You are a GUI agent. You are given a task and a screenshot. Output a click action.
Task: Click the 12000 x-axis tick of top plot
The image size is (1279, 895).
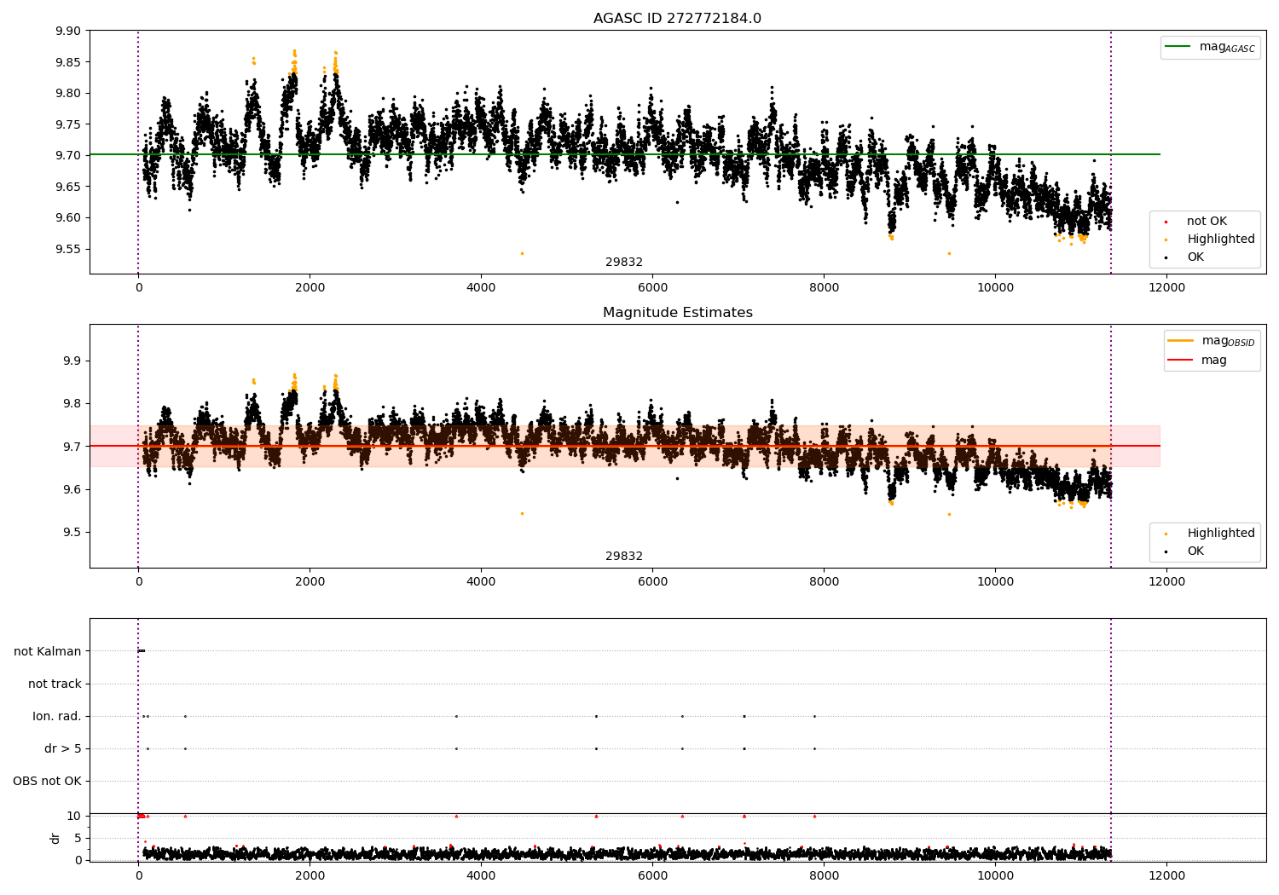click(x=1167, y=288)
